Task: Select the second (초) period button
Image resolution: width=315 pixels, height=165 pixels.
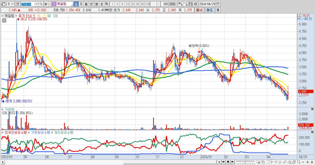Action: click(102, 4)
